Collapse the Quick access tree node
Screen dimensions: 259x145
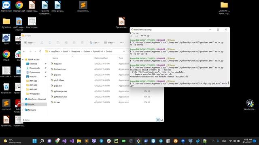[x=23, y=59]
